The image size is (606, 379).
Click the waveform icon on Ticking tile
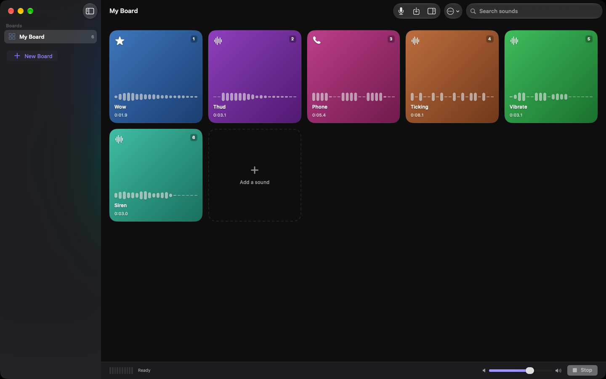click(x=415, y=41)
